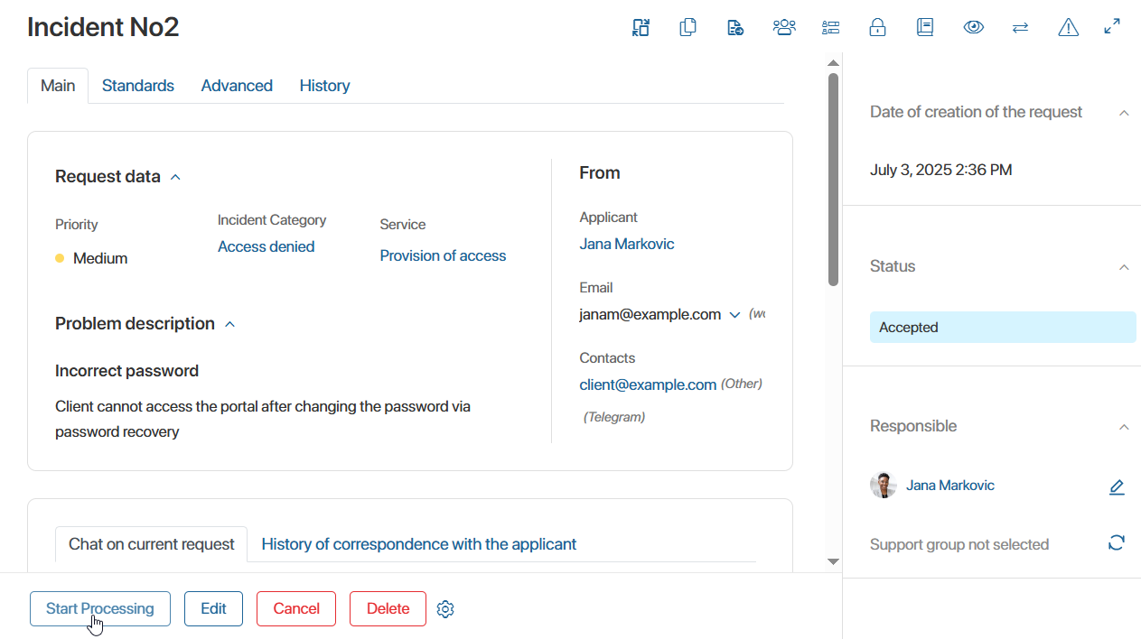
Task: Click the Delete button
Action: 388,609
